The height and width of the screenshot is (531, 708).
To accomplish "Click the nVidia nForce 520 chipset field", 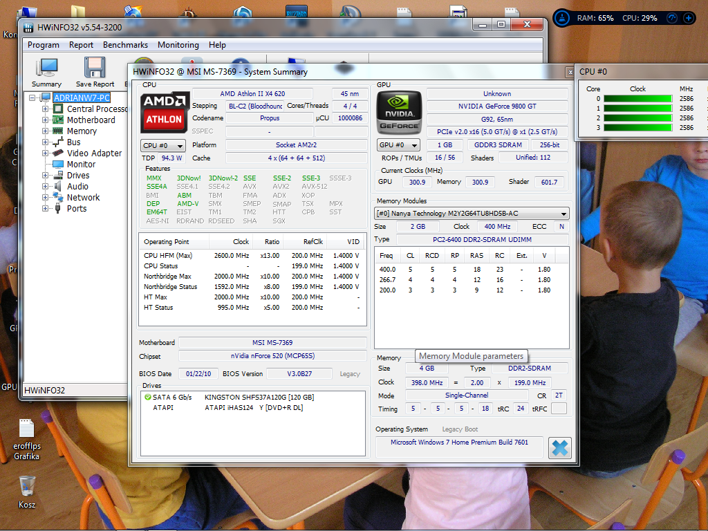I will coord(272,356).
